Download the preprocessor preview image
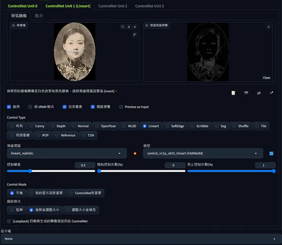Screen dimensions: 282x245 [268, 27]
